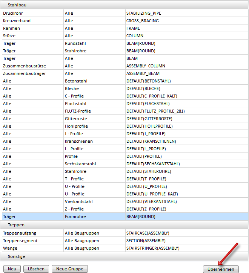This screenshot has width=249, height=273.
Task: Click the Treppensegment entry
Action: [20, 241]
